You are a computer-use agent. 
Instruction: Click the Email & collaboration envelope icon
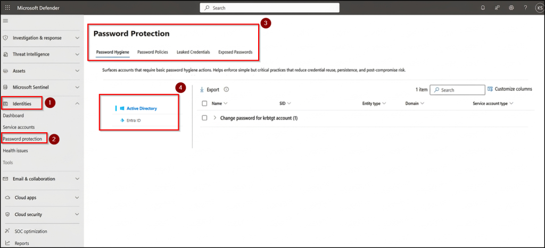click(x=5, y=179)
